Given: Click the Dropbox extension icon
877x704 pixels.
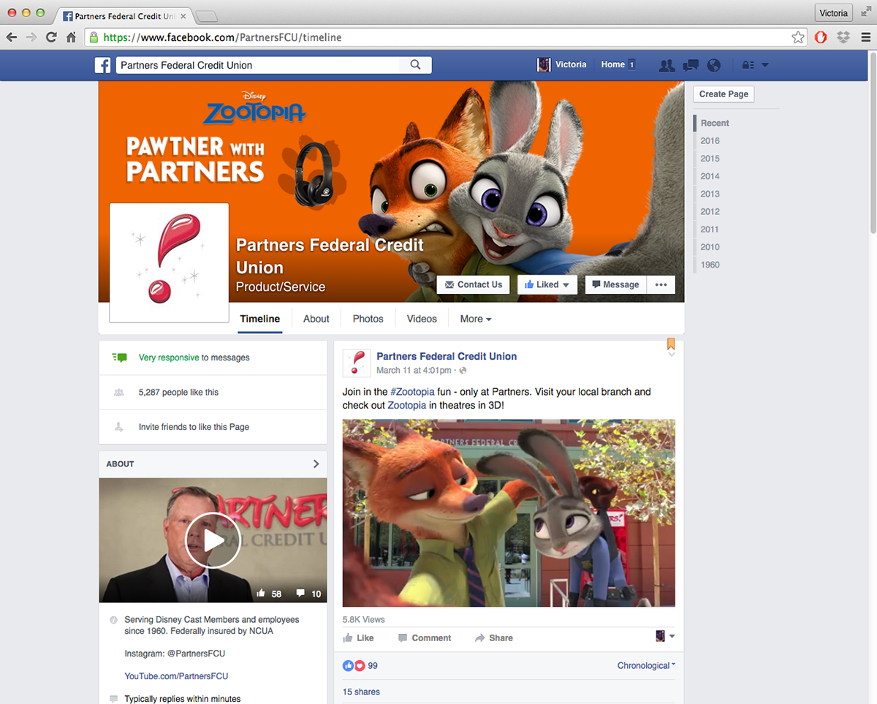Looking at the screenshot, I should pyautogui.click(x=843, y=37).
